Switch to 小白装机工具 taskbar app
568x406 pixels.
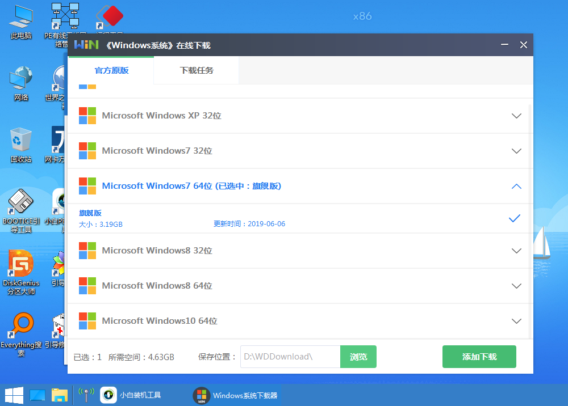(x=131, y=395)
